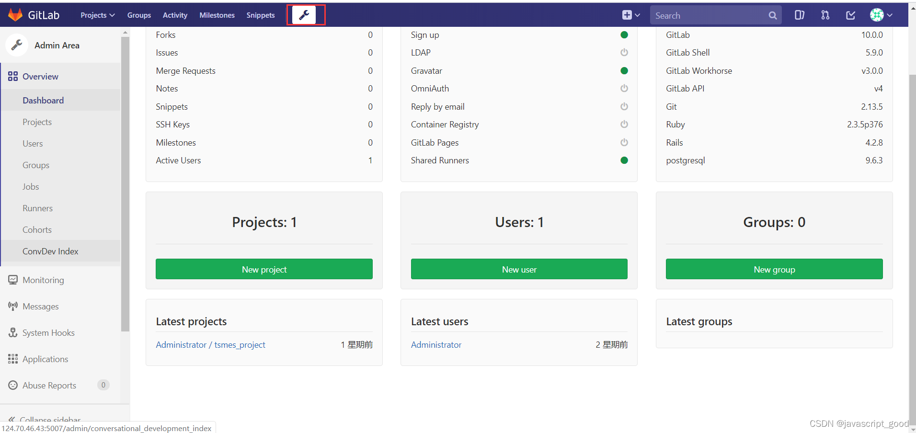This screenshot has height=433, width=916.
Task: Click the GitLab fox logo
Action: 15,15
